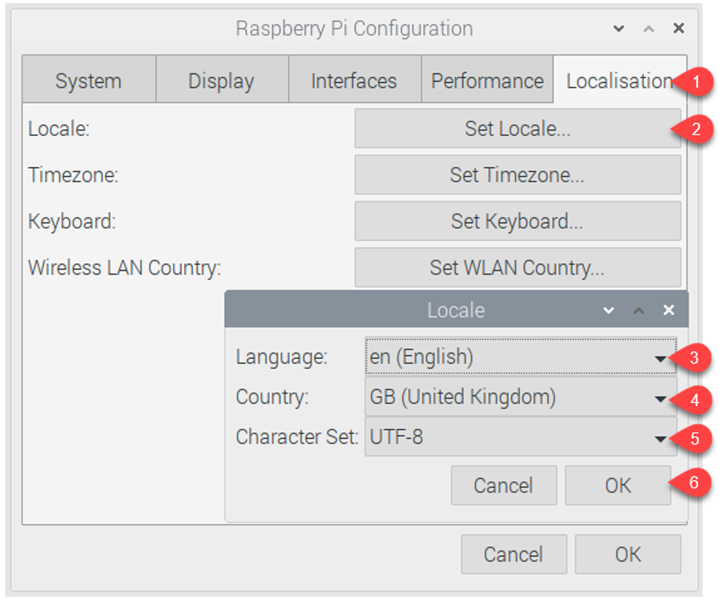Select the Performance tab
Screen dimensions: 719x602
[x=487, y=79]
